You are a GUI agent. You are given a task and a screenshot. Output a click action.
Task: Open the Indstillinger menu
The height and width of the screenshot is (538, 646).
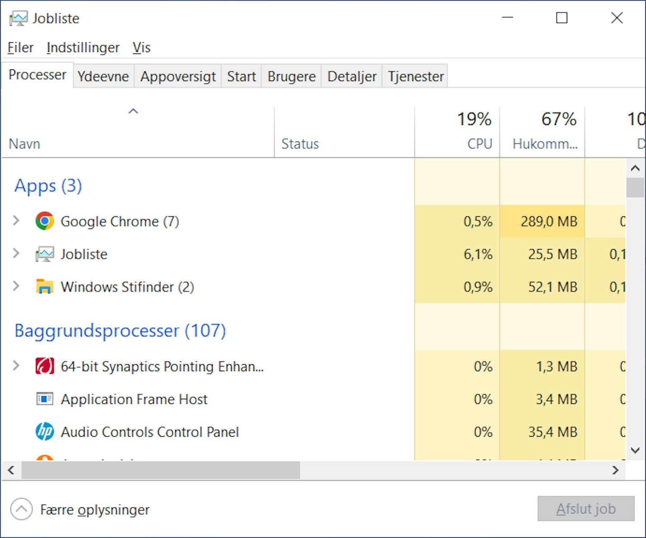click(x=83, y=47)
